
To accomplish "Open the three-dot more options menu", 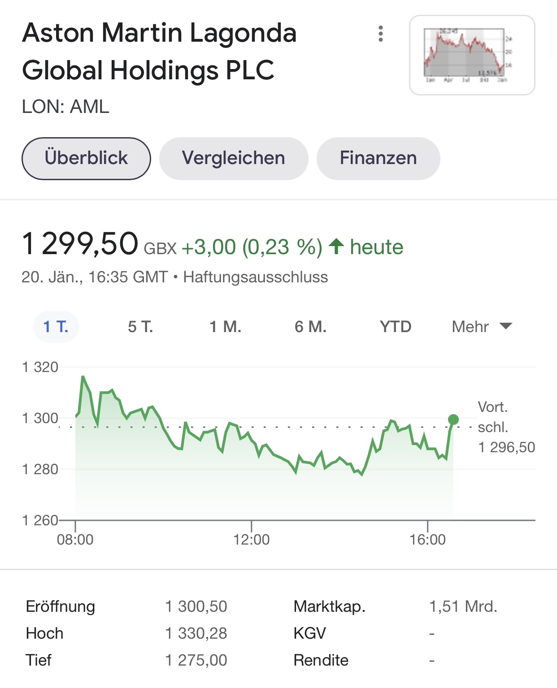I will point(381,34).
